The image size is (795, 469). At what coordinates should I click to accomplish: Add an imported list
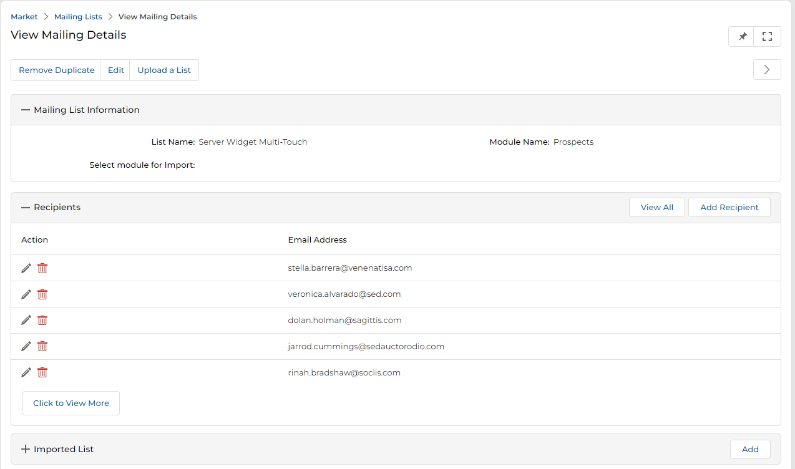(750, 449)
